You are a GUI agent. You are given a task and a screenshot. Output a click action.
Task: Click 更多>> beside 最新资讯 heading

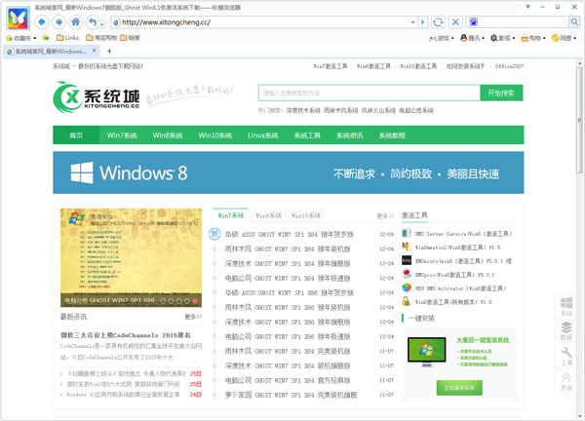[x=193, y=317]
